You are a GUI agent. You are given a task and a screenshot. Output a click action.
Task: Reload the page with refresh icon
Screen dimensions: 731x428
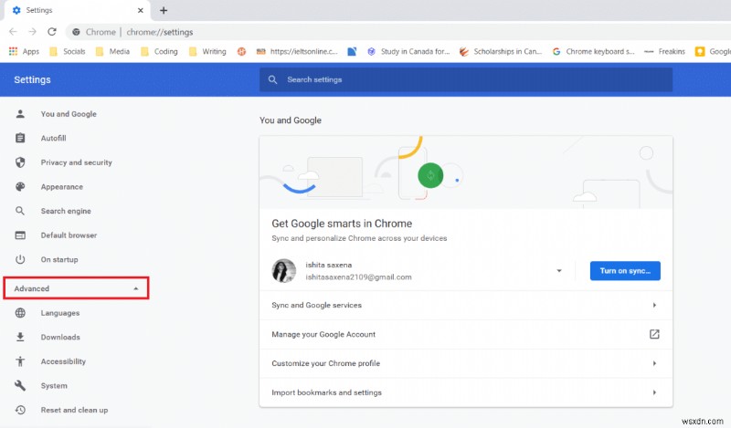pyautogui.click(x=52, y=32)
